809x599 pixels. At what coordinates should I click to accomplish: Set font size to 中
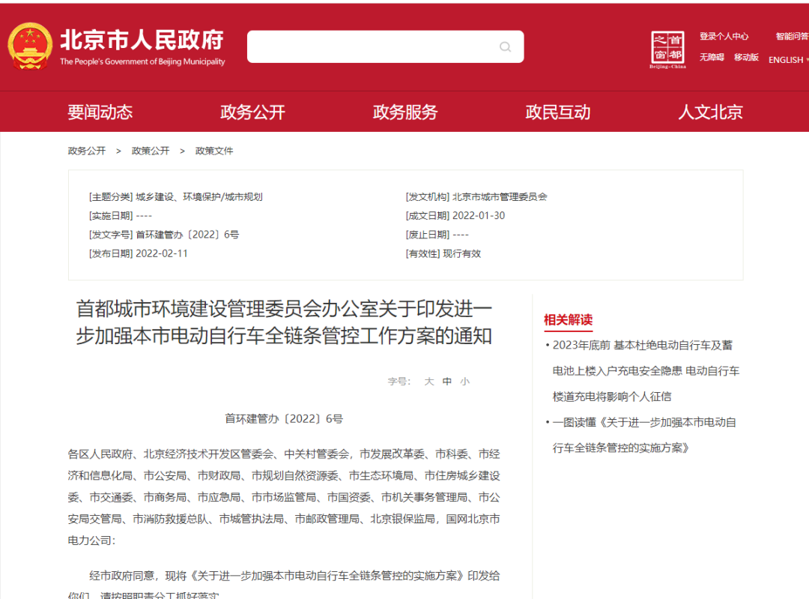446,382
